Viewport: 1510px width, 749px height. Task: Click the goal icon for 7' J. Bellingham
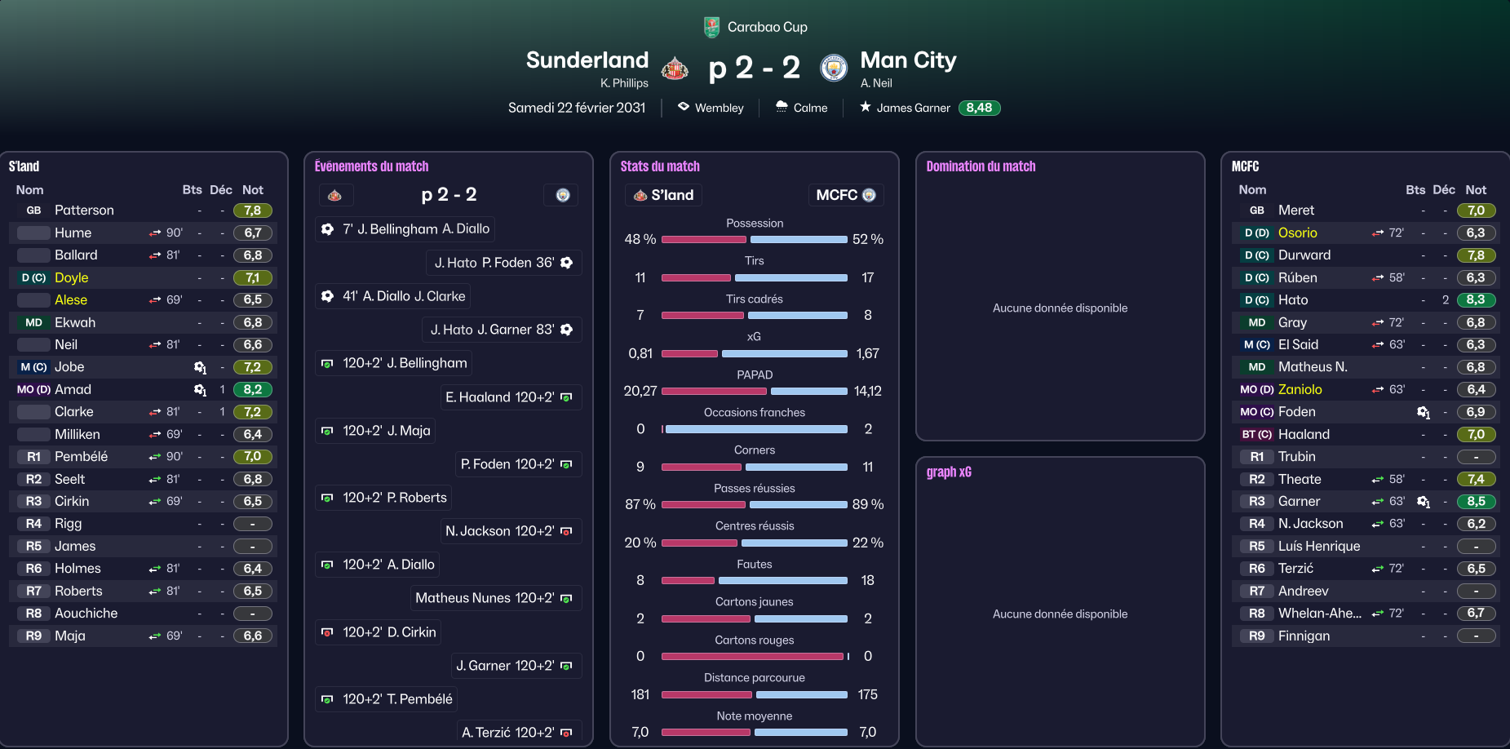[x=327, y=229]
